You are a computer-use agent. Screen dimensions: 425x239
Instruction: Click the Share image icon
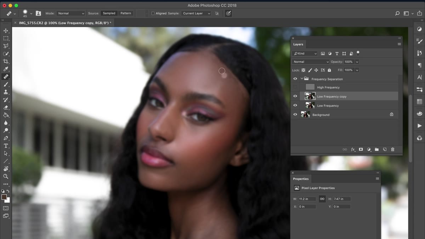tap(419, 13)
